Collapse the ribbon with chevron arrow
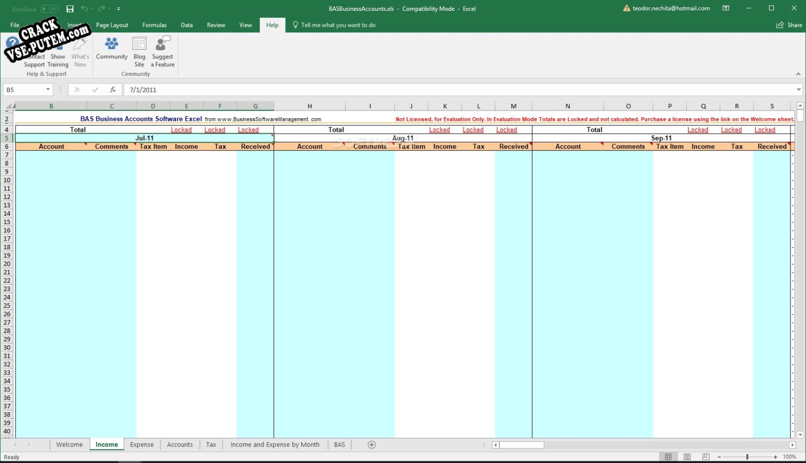806x463 pixels. (798, 74)
